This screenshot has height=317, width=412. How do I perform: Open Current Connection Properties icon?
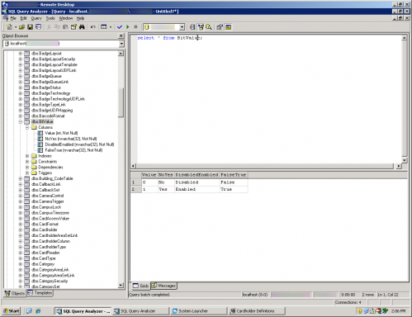click(x=220, y=27)
